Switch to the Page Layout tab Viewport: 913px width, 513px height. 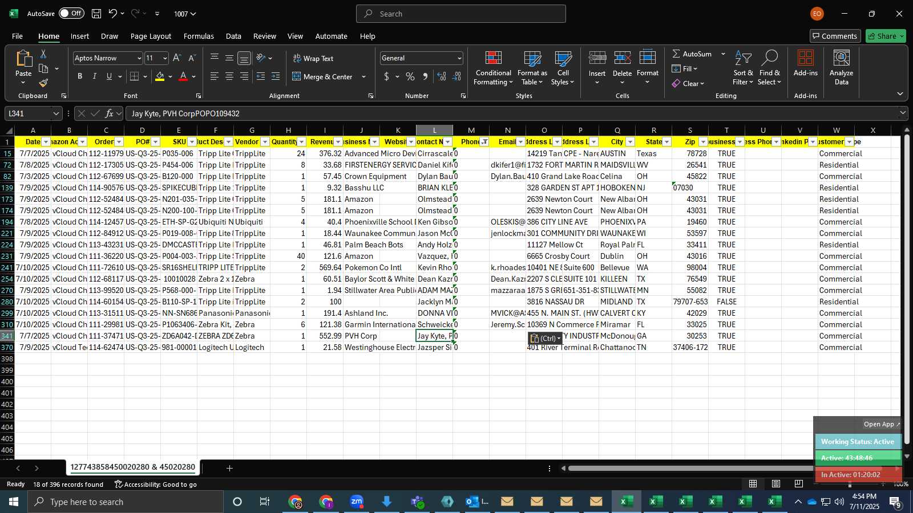pyautogui.click(x=151, y=36)
